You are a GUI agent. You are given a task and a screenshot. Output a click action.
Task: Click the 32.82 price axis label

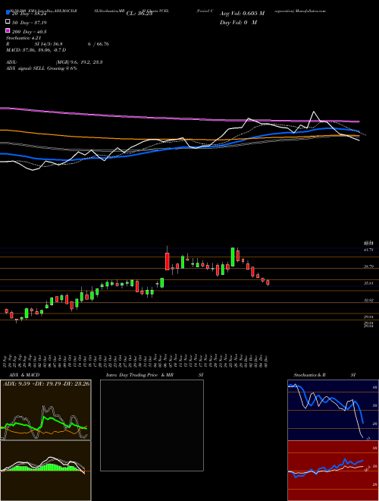(368, 301)
